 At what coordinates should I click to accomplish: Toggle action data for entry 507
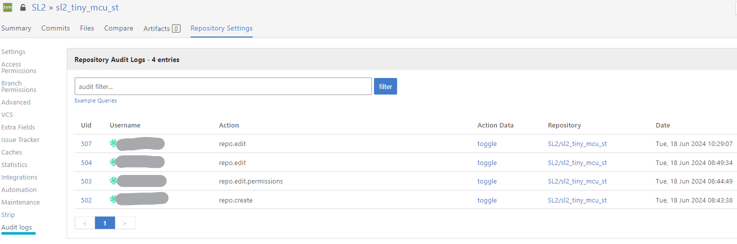click(487, 144)
